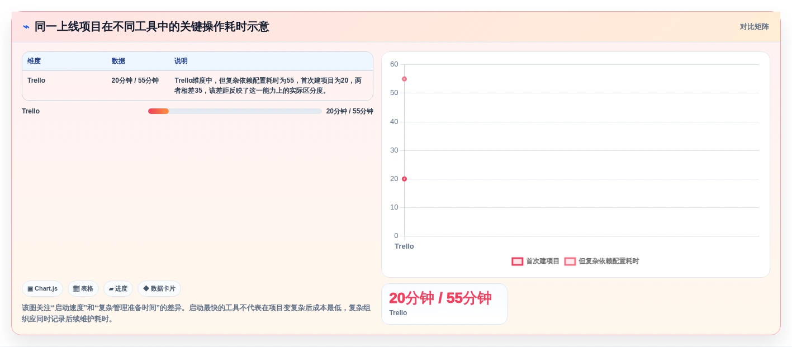Image resolution: width=792 pixels, height=347 pixels.
Task: Toggle the 首次建项目 legend item
Action: [x=535, y=261]
